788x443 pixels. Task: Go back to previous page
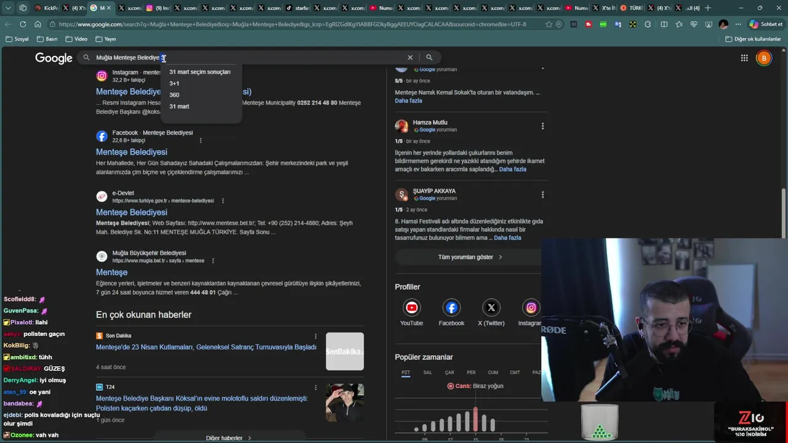coord(8,24)
